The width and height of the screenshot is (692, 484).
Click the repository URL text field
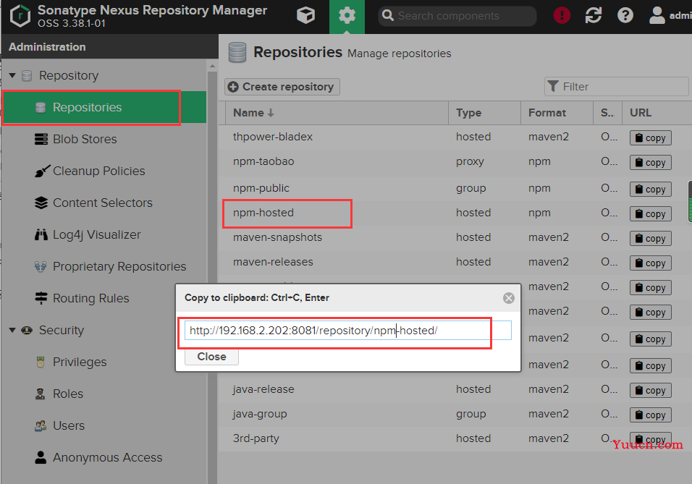click(347, 331)
